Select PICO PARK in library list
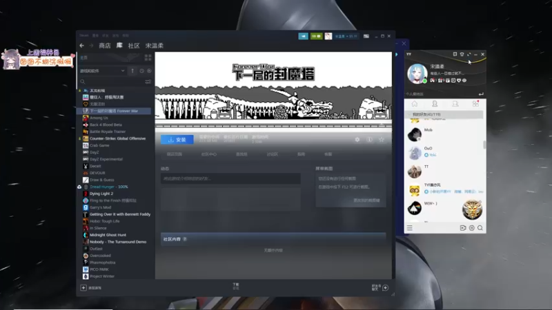This screenshot has width=552, height=310. pos(99,269)
